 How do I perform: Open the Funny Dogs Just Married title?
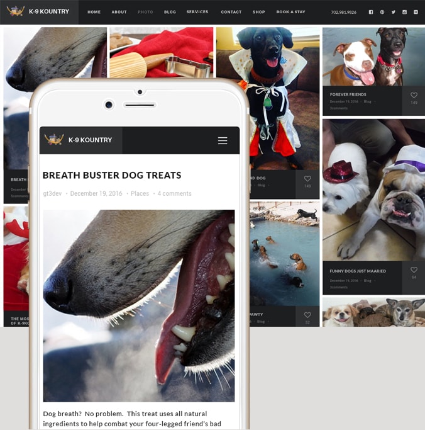[x=358, y=271]
